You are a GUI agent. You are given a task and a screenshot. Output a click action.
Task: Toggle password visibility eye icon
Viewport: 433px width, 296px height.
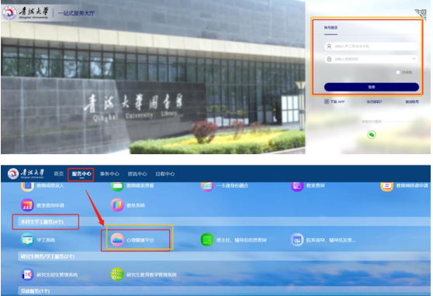tap(414, 59)
